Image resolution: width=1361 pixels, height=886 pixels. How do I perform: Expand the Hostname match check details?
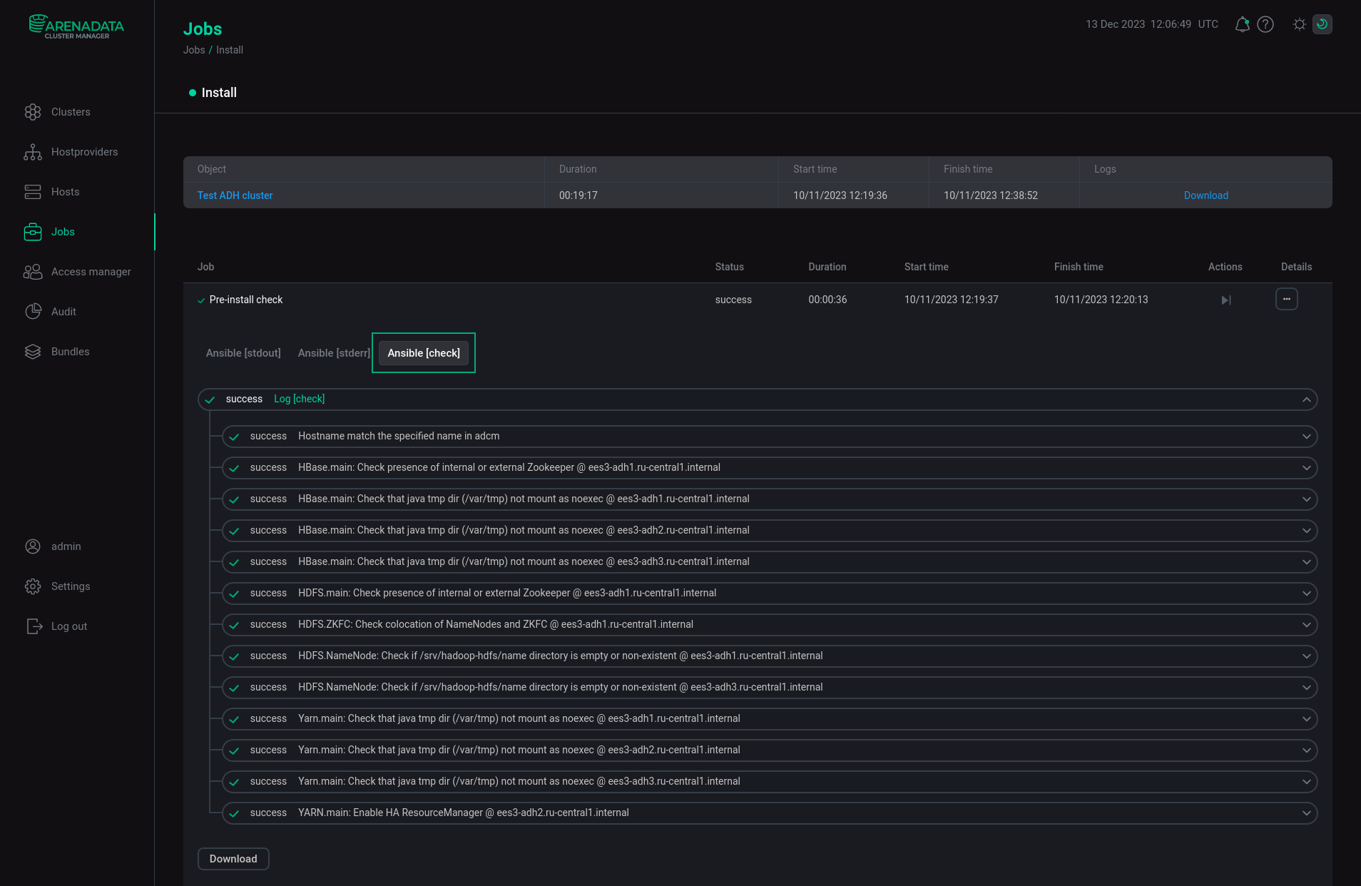pos(1306,436)
